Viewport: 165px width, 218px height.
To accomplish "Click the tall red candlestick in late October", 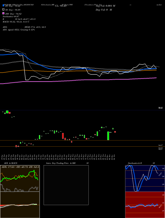I will (63, 136).
